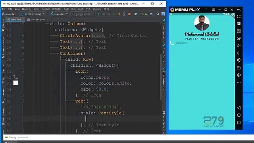Image resolution: width=254 pixels, height=143 pixels.
Task: Open MEmu hamburger menu in title bar
Action: (214, 10)
